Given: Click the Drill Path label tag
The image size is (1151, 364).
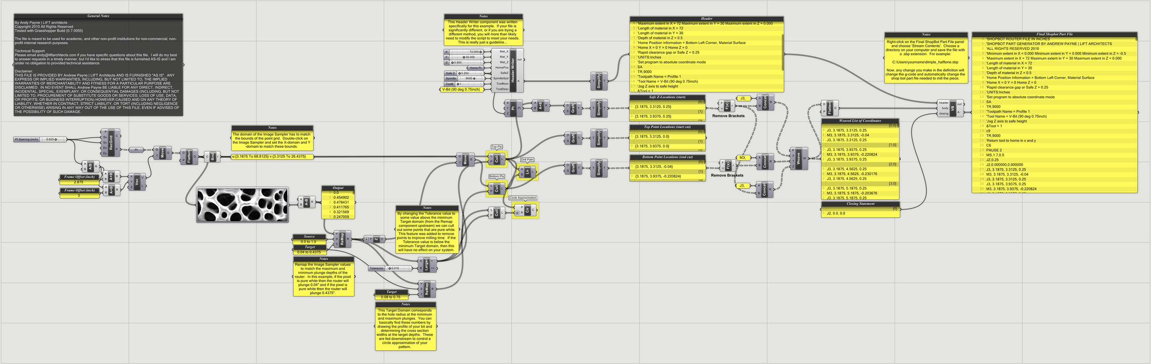Looking at the screenshot, I should (x=527, y=160).
